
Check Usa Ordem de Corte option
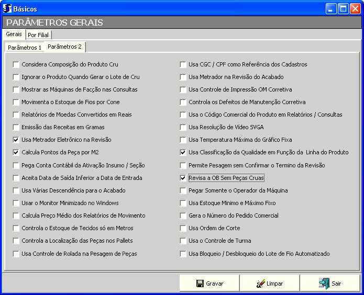[x=183, y=229]
